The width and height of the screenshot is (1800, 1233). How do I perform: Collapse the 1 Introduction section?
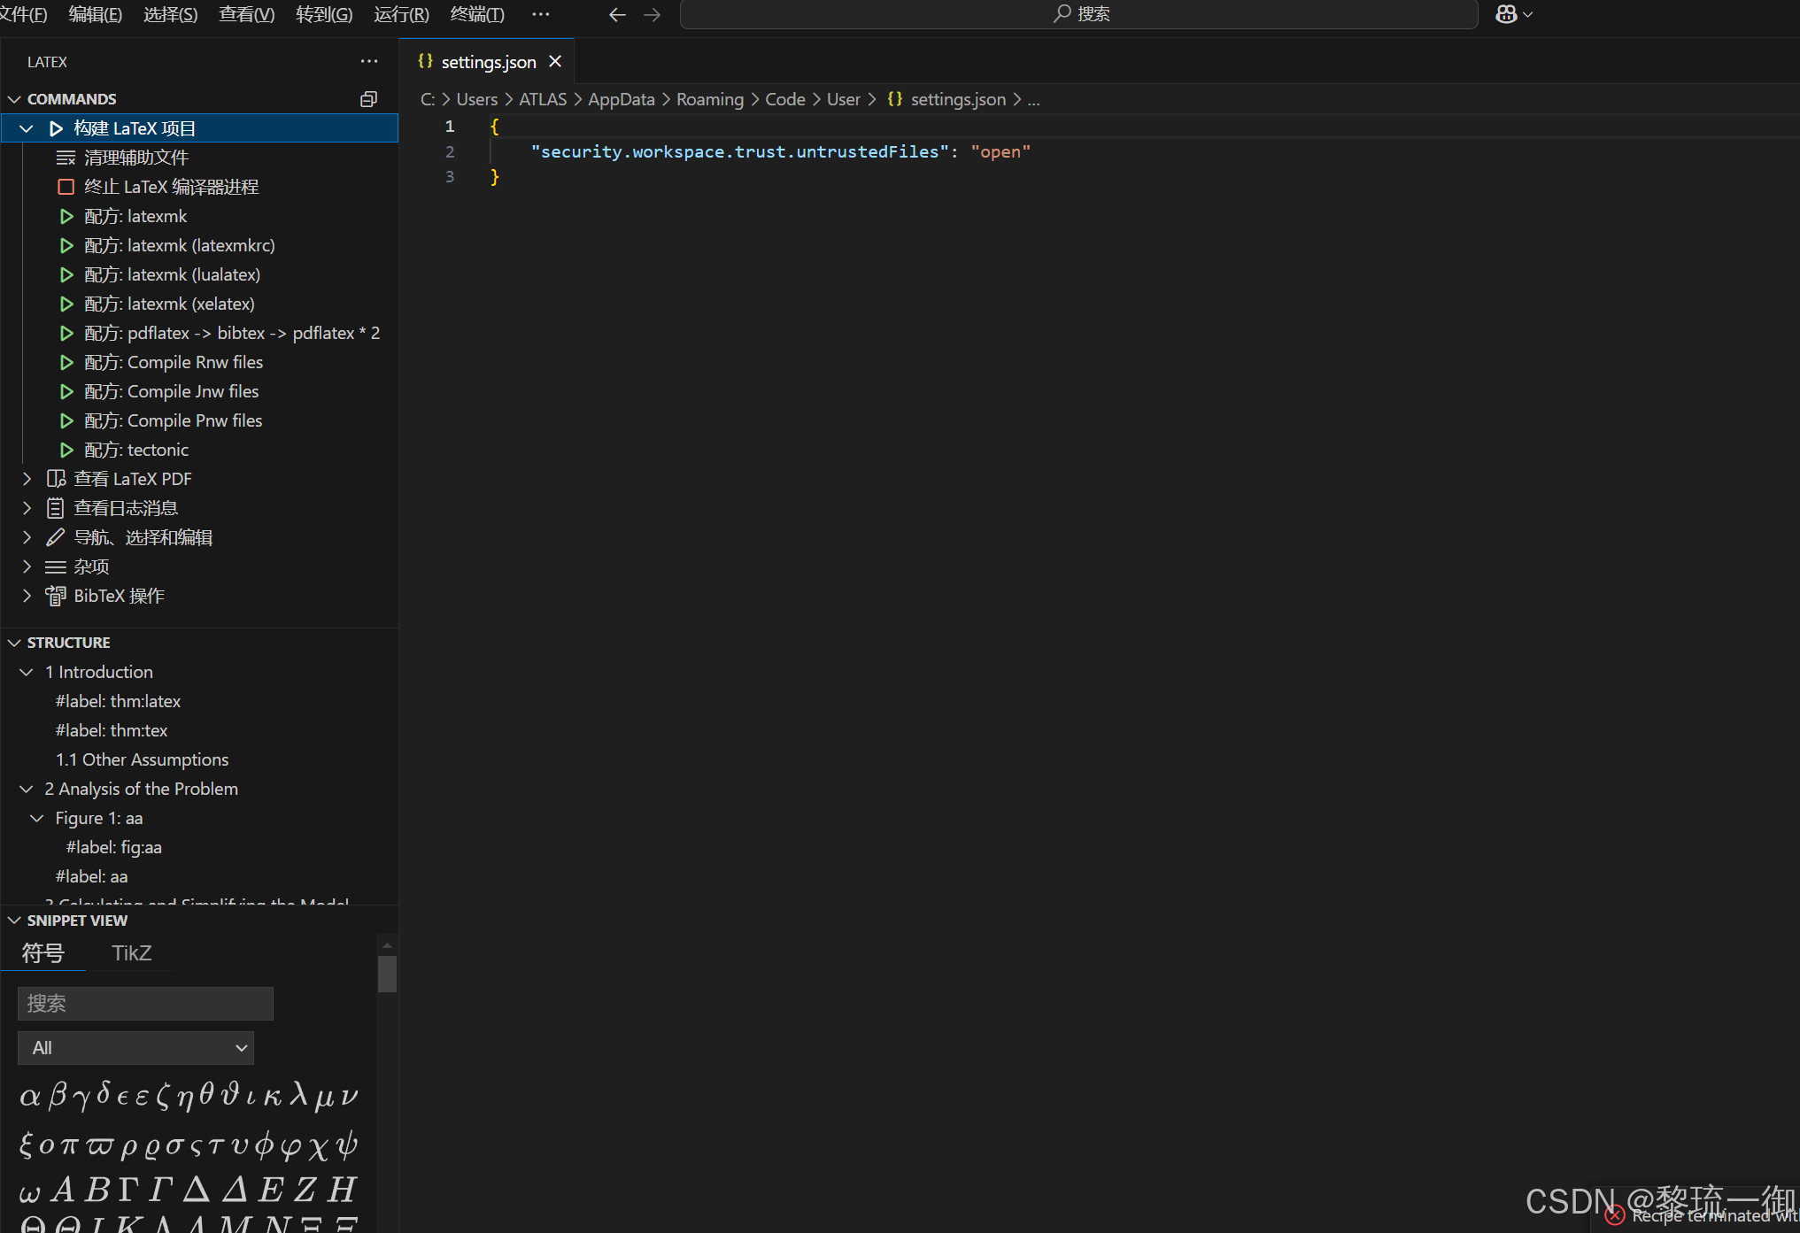(27, 672)
